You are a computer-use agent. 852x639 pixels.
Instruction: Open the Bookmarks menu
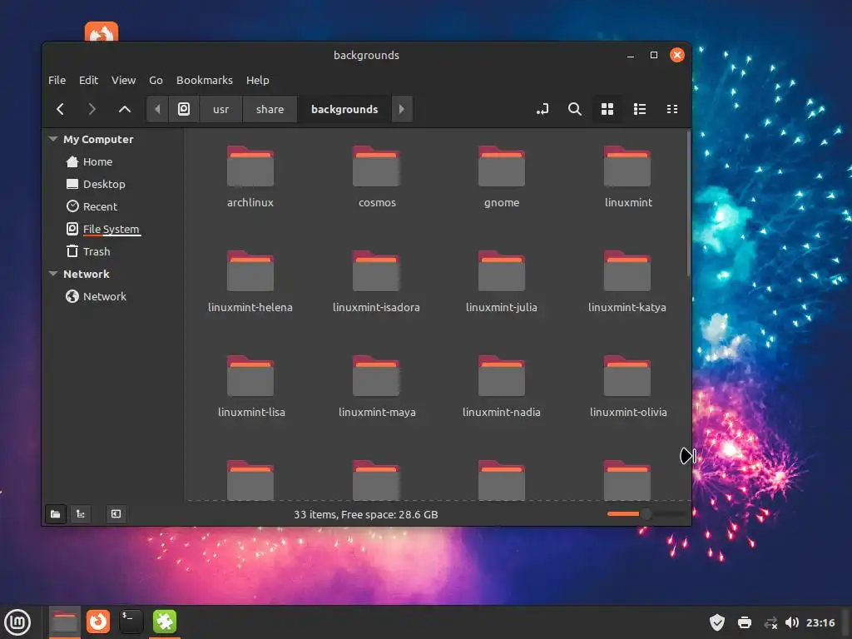(x=205, y=80)
